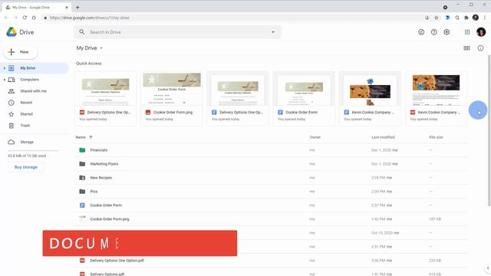The image size is (491, 276).
Task: Open Settings gear icon
Action: tap(447, 32)
